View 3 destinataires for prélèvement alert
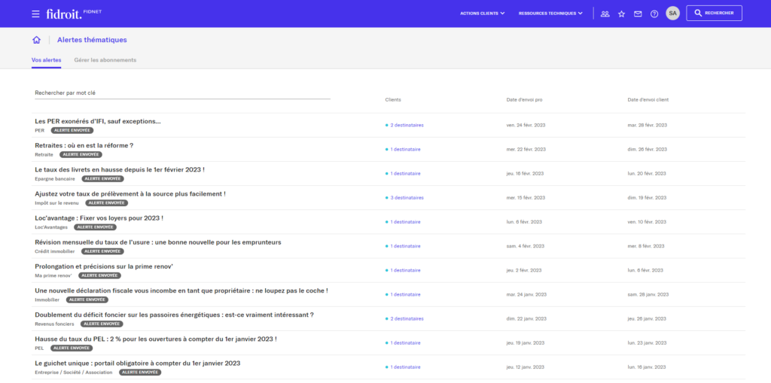Screen dimensions: 771x383 [407, 198]
